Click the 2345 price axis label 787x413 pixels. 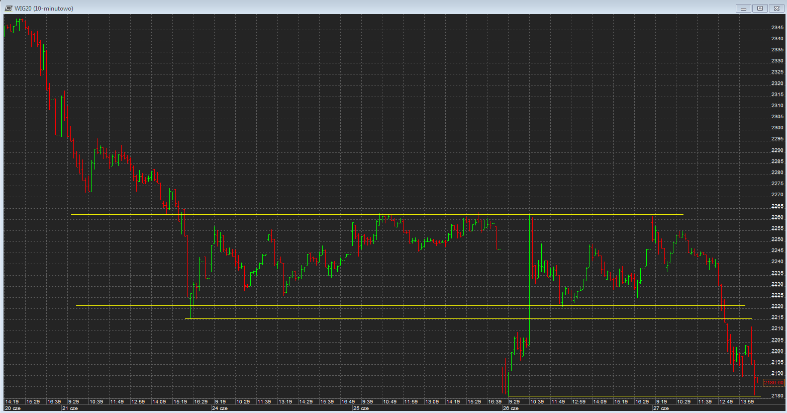777,28
